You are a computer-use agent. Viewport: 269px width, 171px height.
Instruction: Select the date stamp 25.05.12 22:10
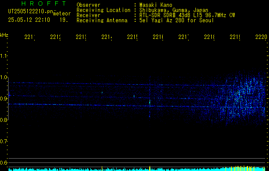(29, 20)
